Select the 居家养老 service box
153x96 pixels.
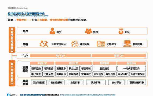coord(74,74)
